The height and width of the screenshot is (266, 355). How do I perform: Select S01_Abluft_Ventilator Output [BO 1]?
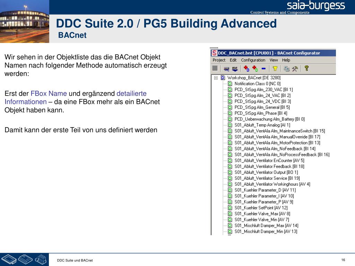(x=266, y=172)
